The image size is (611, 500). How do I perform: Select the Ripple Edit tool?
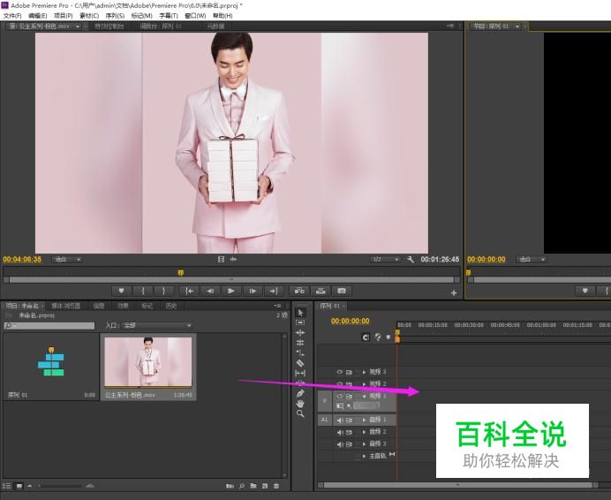click(300, 333)
